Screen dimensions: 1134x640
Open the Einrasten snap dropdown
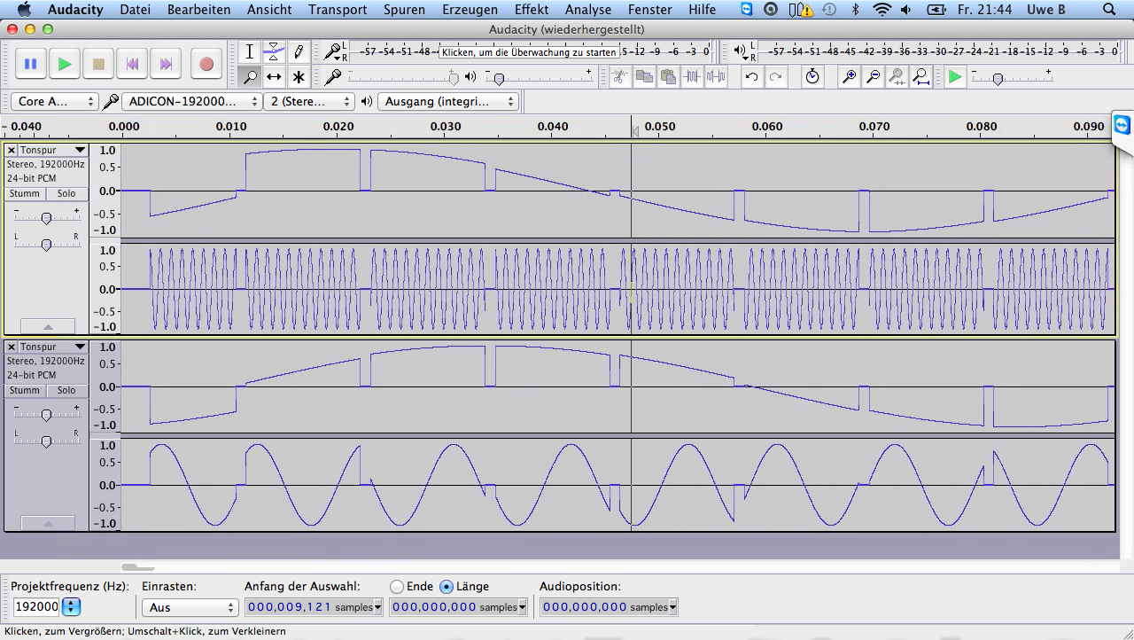pyautogui.click(x=190, y=607)
